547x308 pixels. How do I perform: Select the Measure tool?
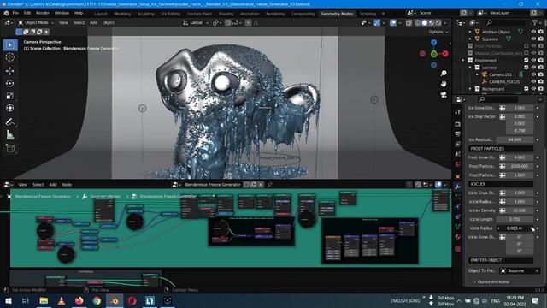[9, 134]
